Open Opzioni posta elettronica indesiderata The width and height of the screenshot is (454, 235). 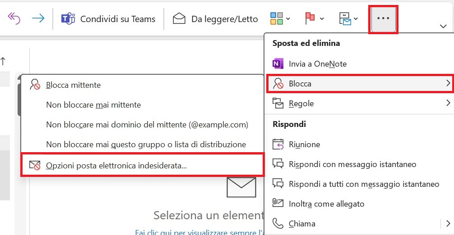116,165
